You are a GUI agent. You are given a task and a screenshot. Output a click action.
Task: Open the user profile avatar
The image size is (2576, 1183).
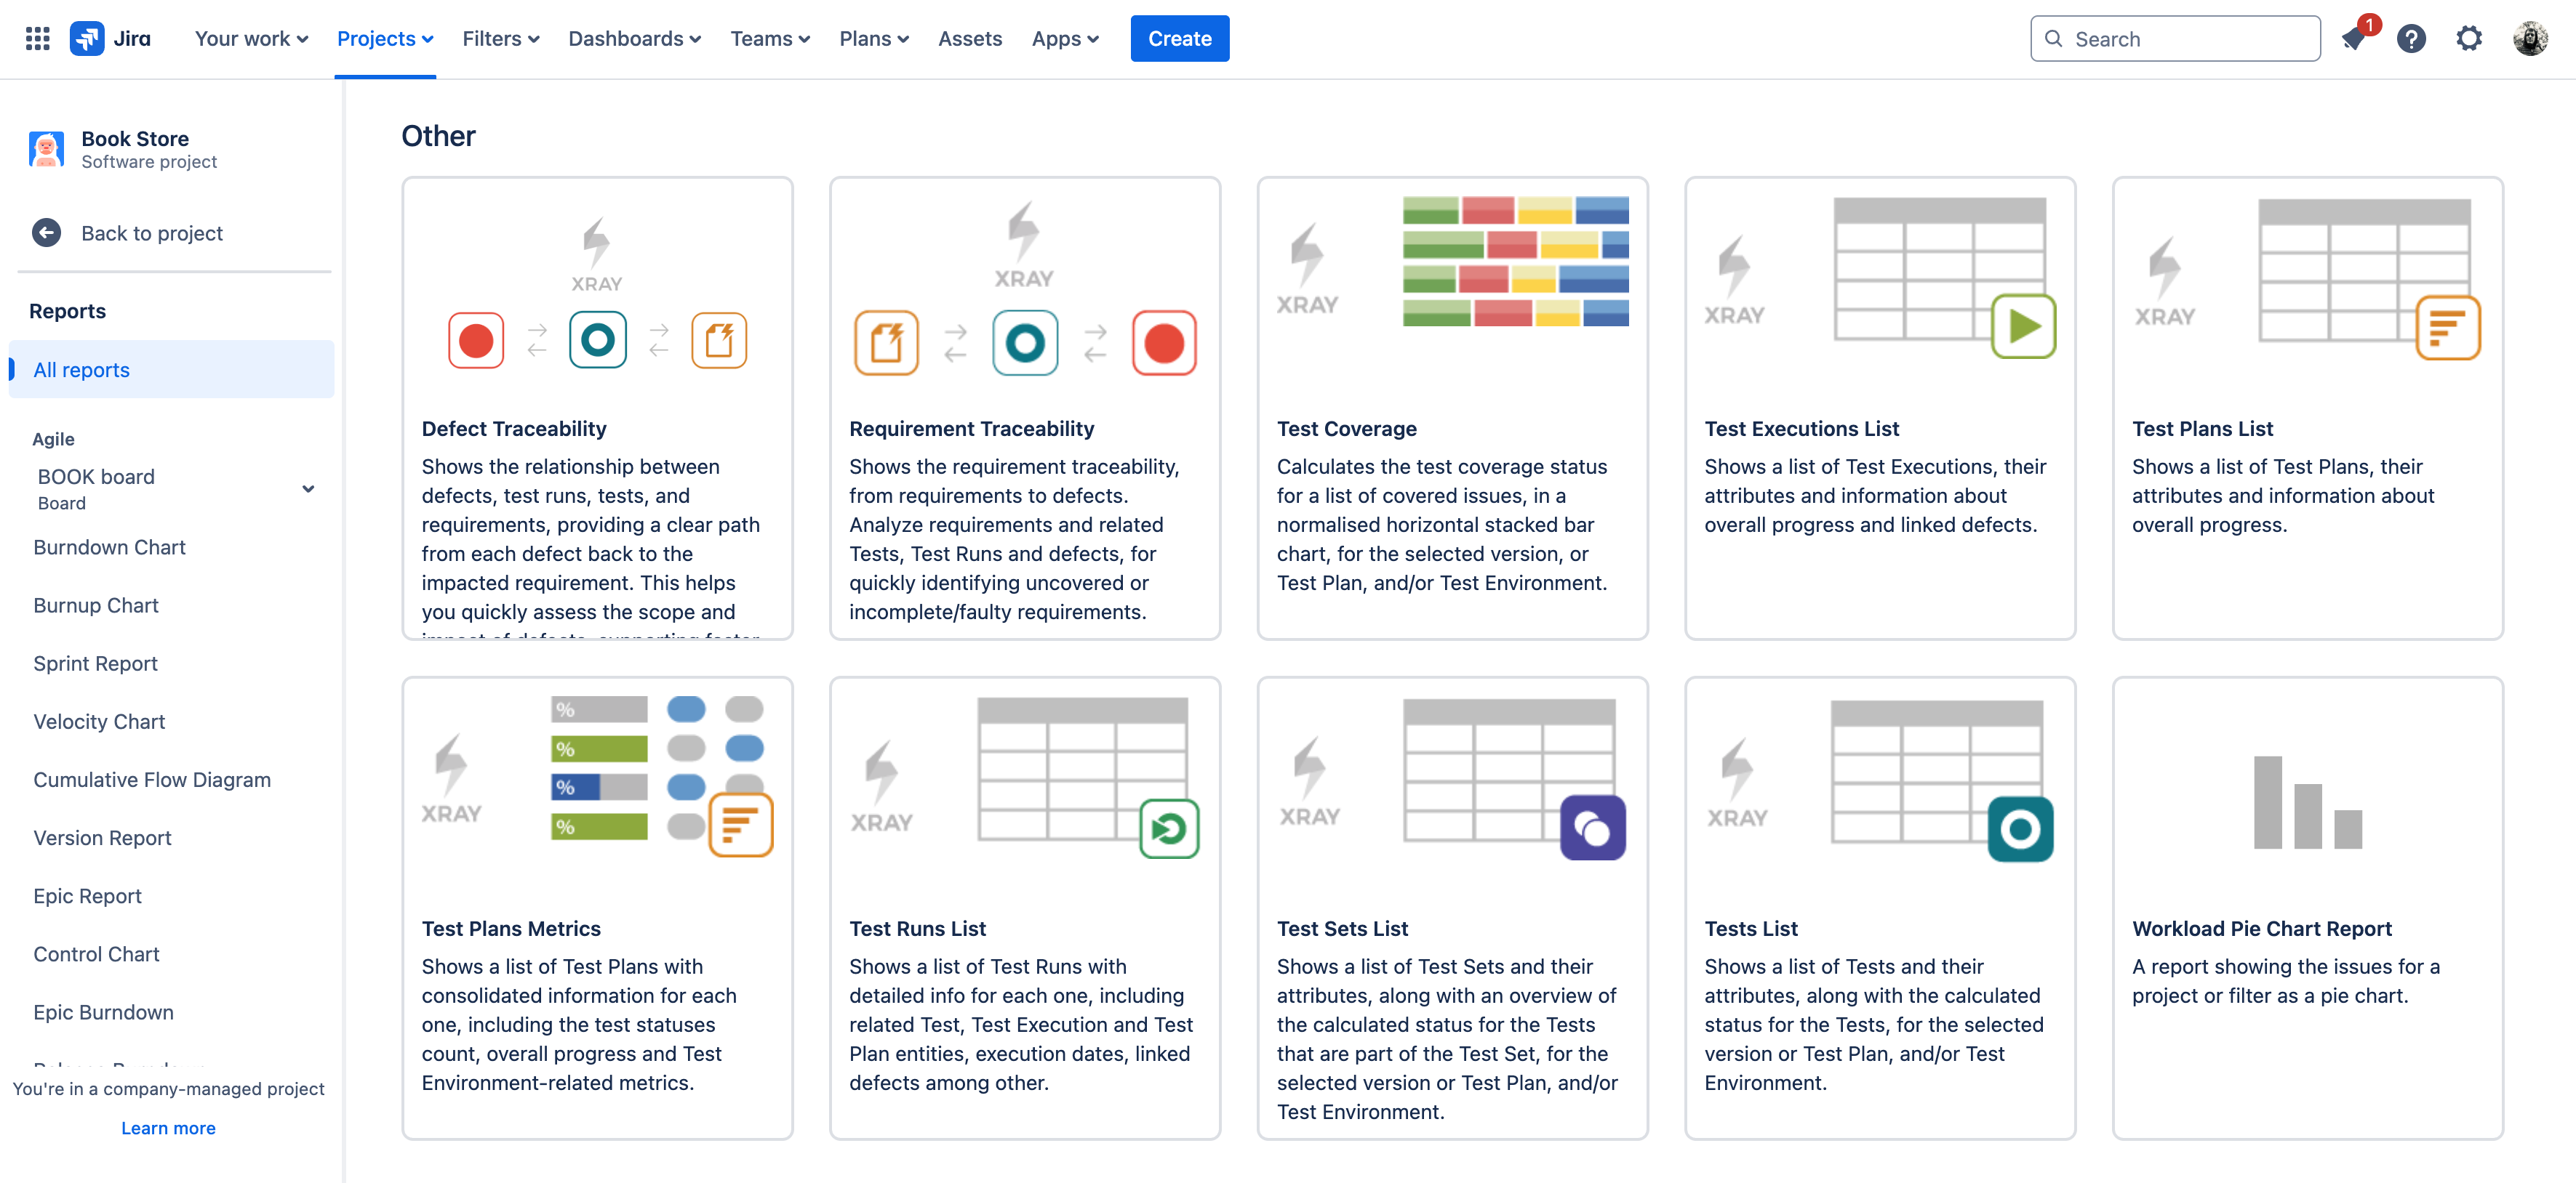coord(2530,39)
